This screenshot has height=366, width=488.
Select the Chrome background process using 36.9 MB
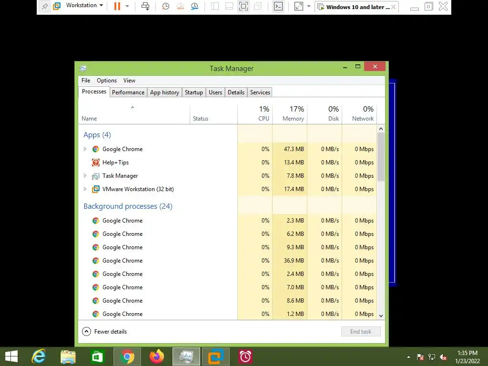(x=227, y=261)
